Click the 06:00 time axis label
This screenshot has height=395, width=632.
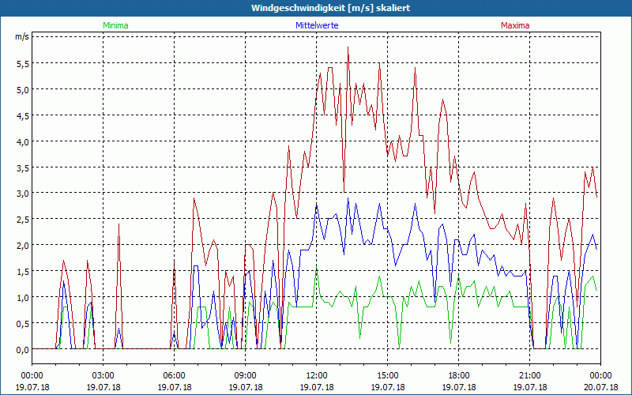click(174, 376)
